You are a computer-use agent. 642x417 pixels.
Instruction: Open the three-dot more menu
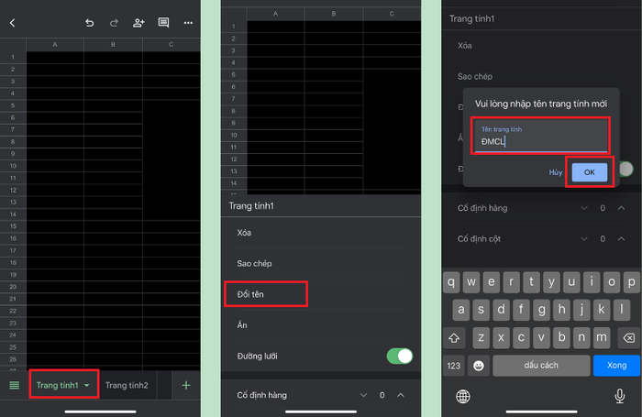coord(188,23)
